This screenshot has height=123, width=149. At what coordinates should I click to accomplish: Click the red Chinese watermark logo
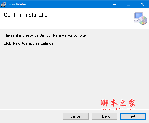(x=118, y=103)
